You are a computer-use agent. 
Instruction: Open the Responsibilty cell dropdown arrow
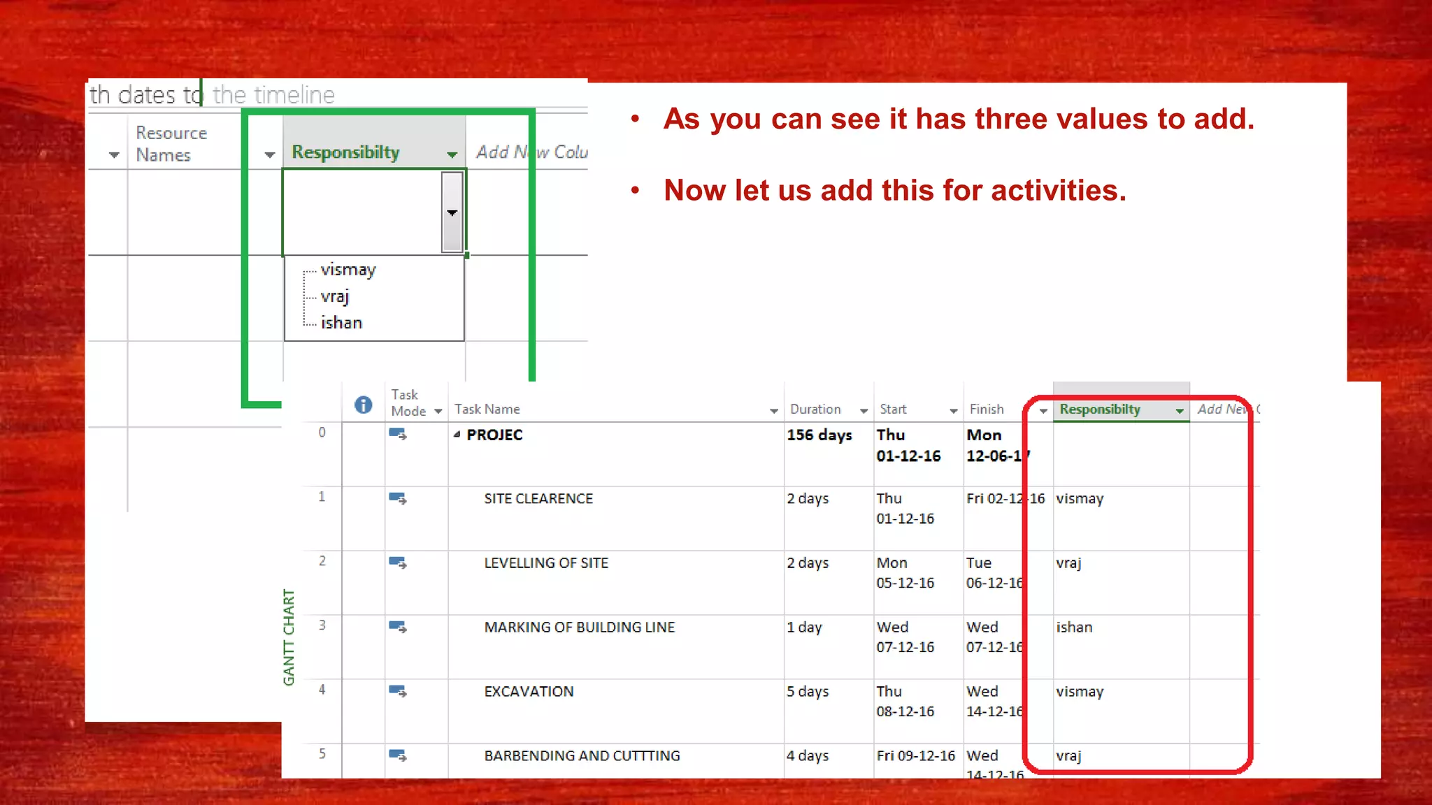point(452,212)
